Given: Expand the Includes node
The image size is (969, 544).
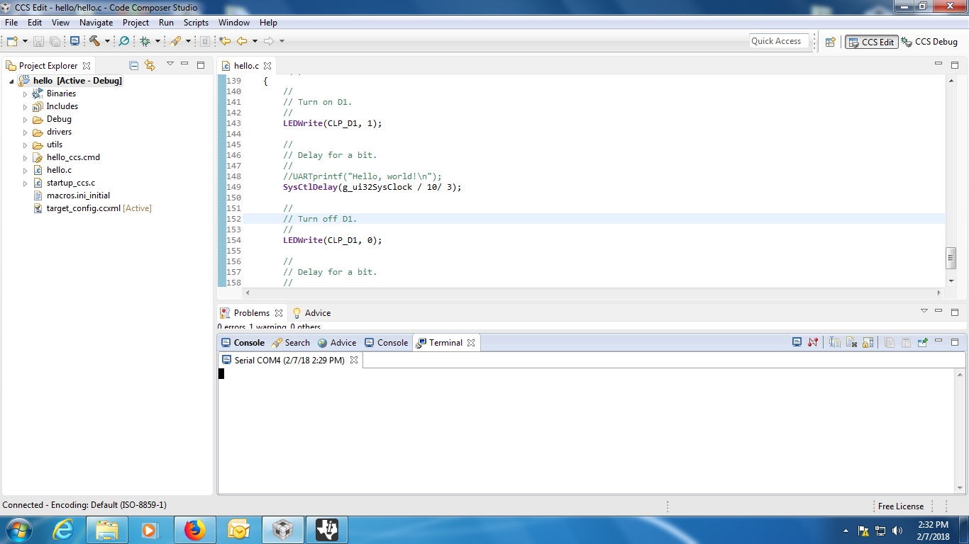Looking at the screenshot, I should tap(25, 107).
